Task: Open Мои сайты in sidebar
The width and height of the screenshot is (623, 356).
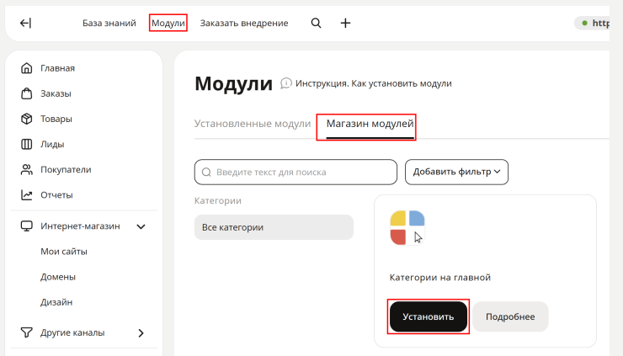Action: pyautogui.click(x=64, y=252)
